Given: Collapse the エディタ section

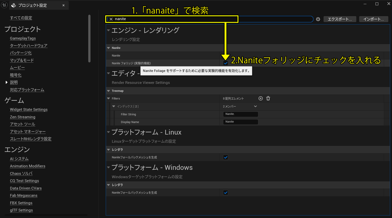Looking at the screenshot, I should 109,74.
